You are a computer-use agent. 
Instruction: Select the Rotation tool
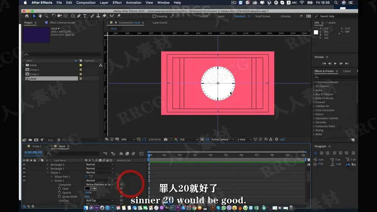point(54,16)
